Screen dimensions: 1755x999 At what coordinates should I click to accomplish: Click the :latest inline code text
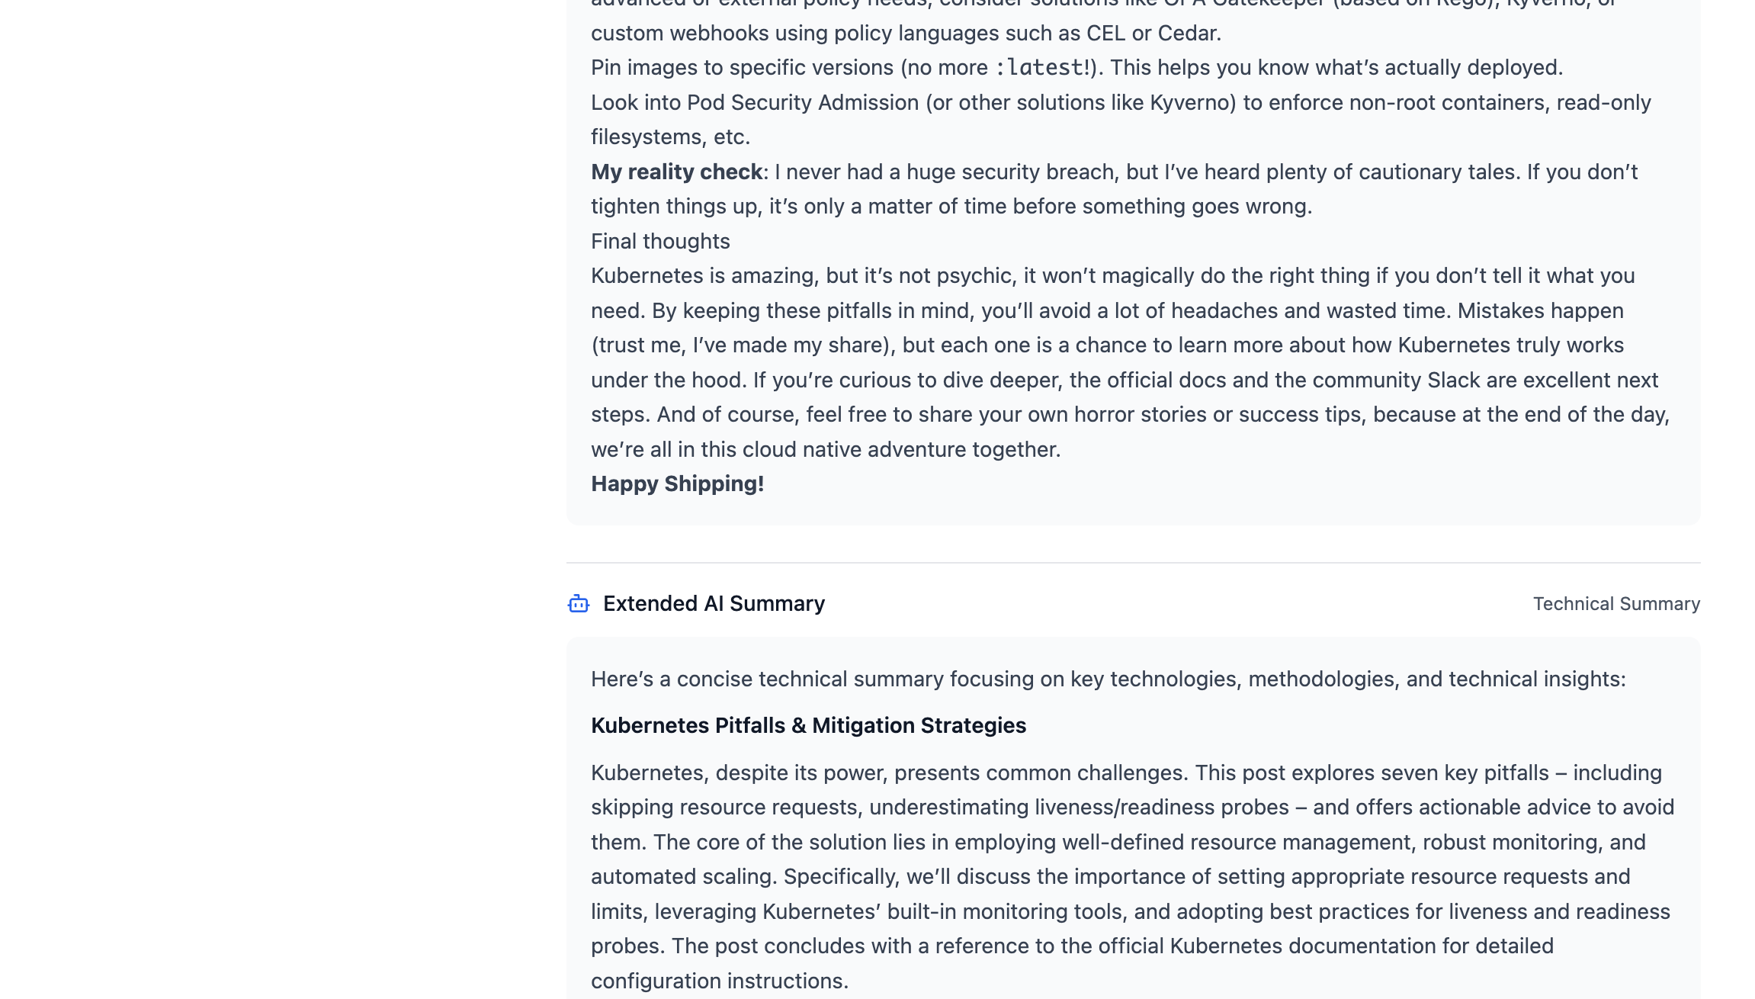(1042, 68)
